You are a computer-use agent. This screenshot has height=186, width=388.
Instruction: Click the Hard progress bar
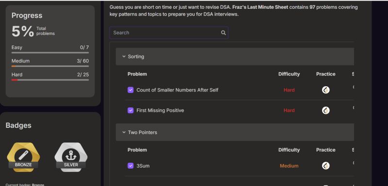[50, 80]
